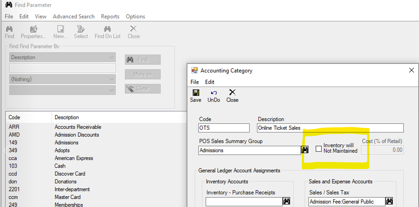This screenshot has height=207, width=419.
Task: Click the Find button in search panel
Action: [x=143, y=60]
